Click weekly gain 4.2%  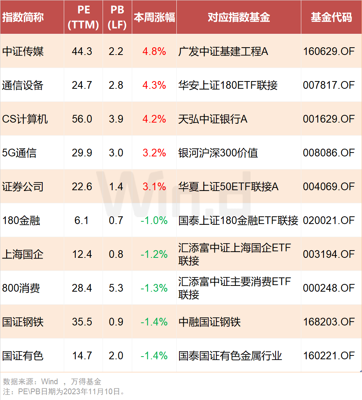point(154,119)
